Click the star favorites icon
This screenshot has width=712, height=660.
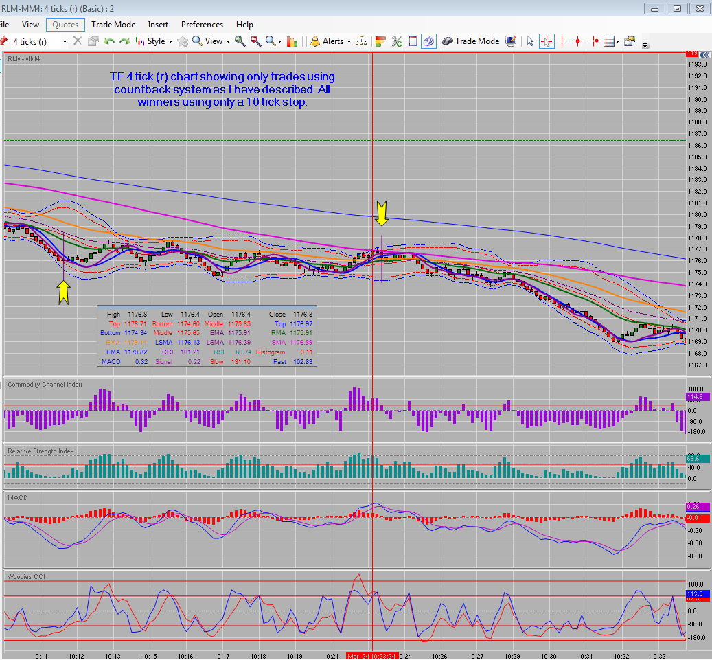[x=183, y=41]
